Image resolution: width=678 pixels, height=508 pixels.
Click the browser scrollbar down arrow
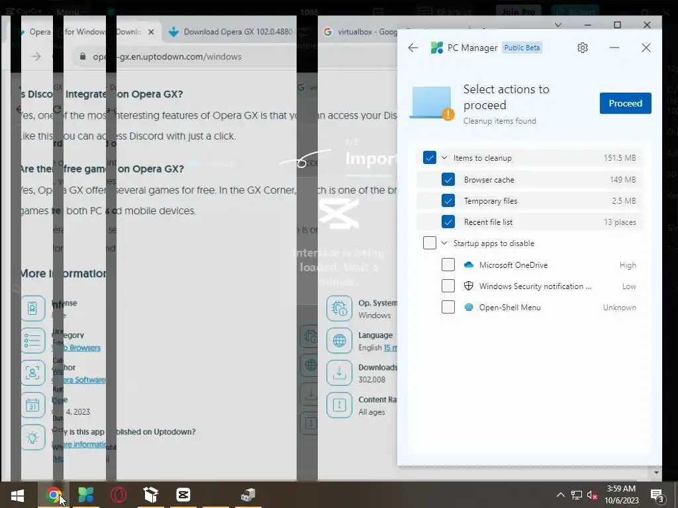click(656, 472)
